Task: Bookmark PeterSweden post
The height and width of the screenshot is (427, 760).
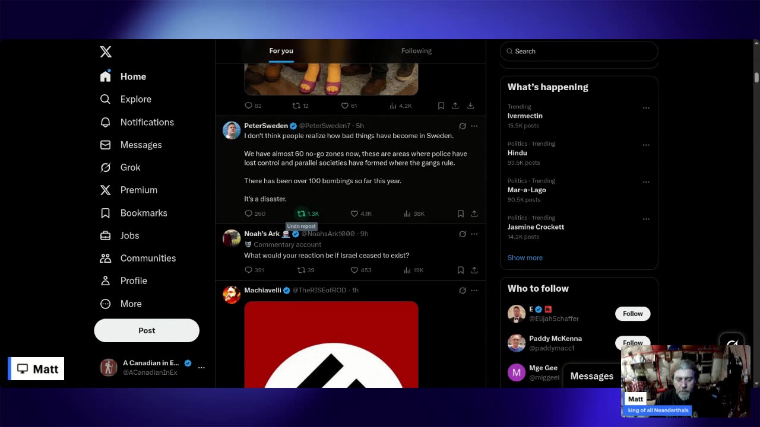Action: pyautogui.click(x=461, y=213)
